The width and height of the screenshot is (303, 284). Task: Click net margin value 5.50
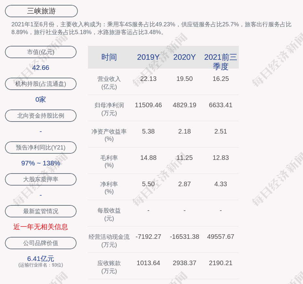coord(149,184)
